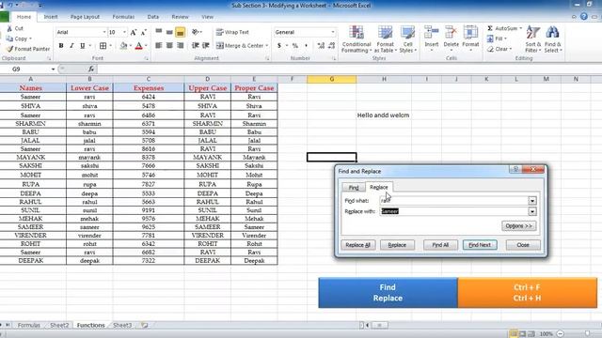602x338 pixels.
Task: Click the Find Next button
Action: tap(480, 245)
